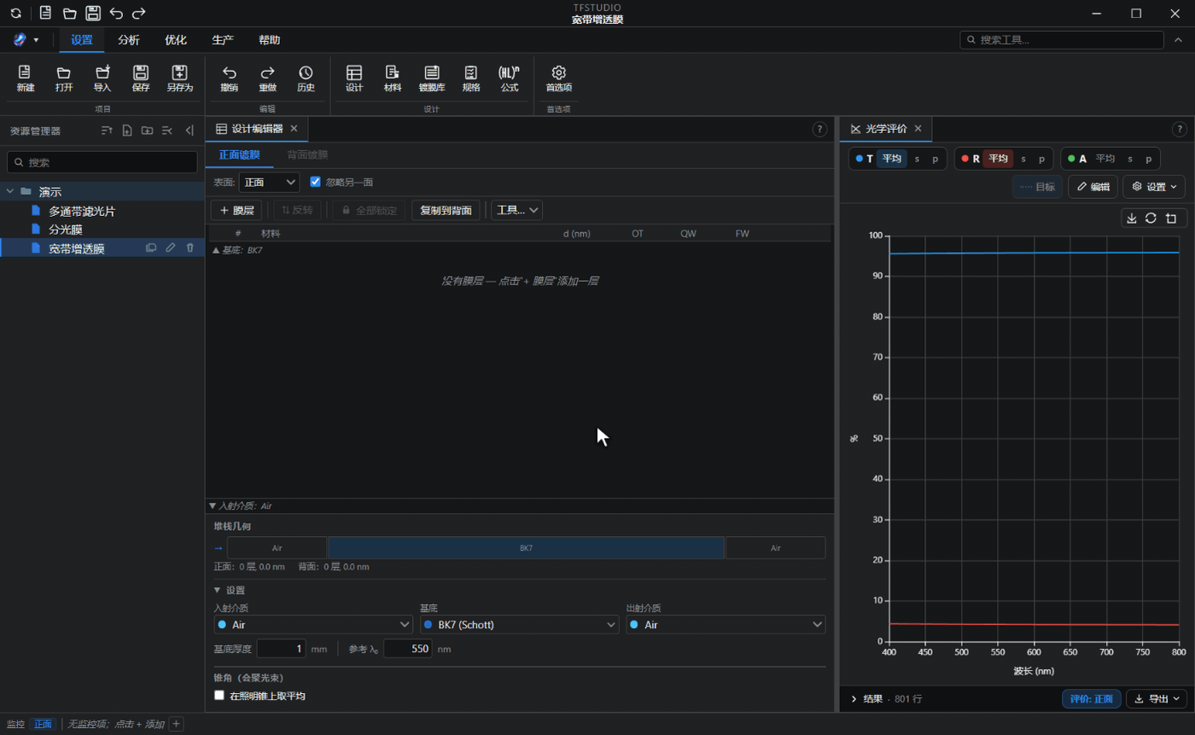The image size is (1195, 735).
Task: Click the + 膜层 add layer button
Action: (236, 210)
